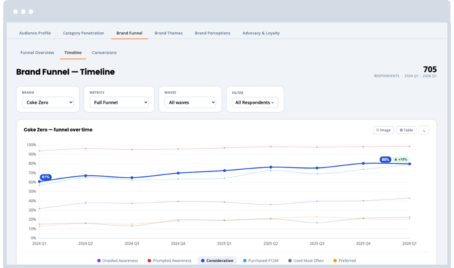
Task: Click the 2024 Q1 axis label
Action: (x=39, y=243)
